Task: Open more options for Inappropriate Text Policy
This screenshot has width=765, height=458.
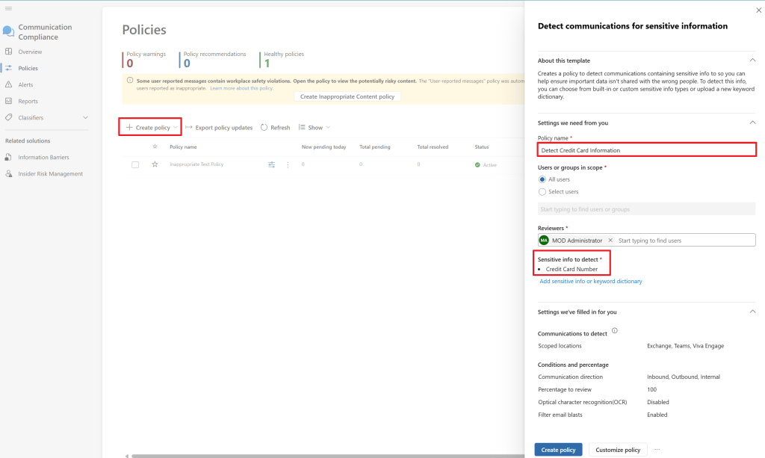Action: click(x=288, y=164)
